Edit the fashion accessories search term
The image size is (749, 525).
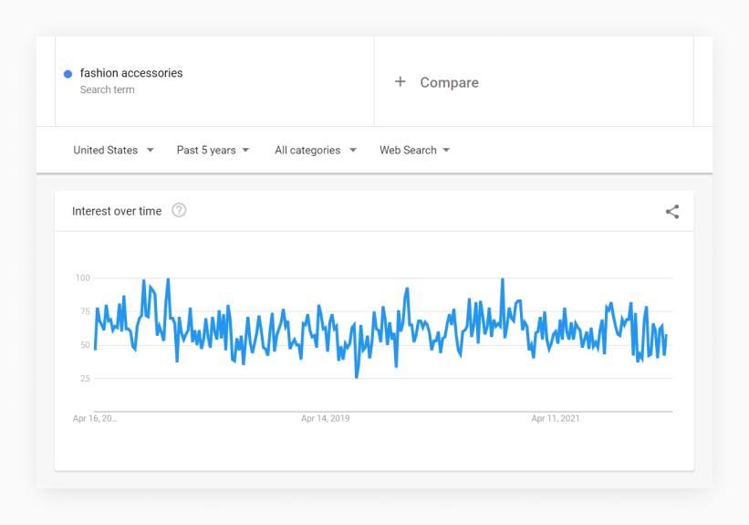[x=131, y=73]
